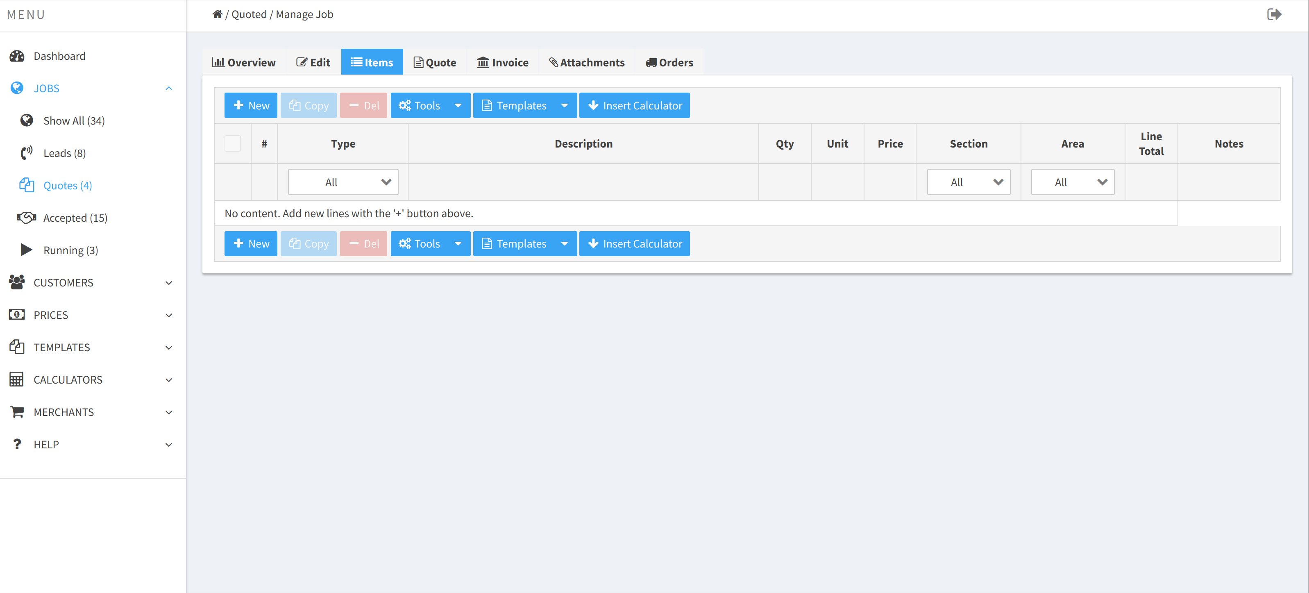Screen dimensions: 1309x593
Task: Click the HELP question mark icon
Action: [x=17, y=445]
